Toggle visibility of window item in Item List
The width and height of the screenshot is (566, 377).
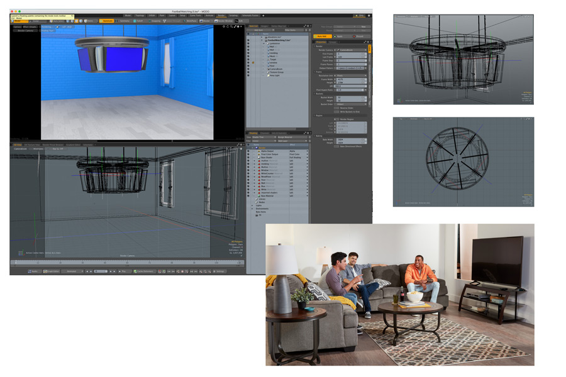pyautogui.click(x=248, y=62)
